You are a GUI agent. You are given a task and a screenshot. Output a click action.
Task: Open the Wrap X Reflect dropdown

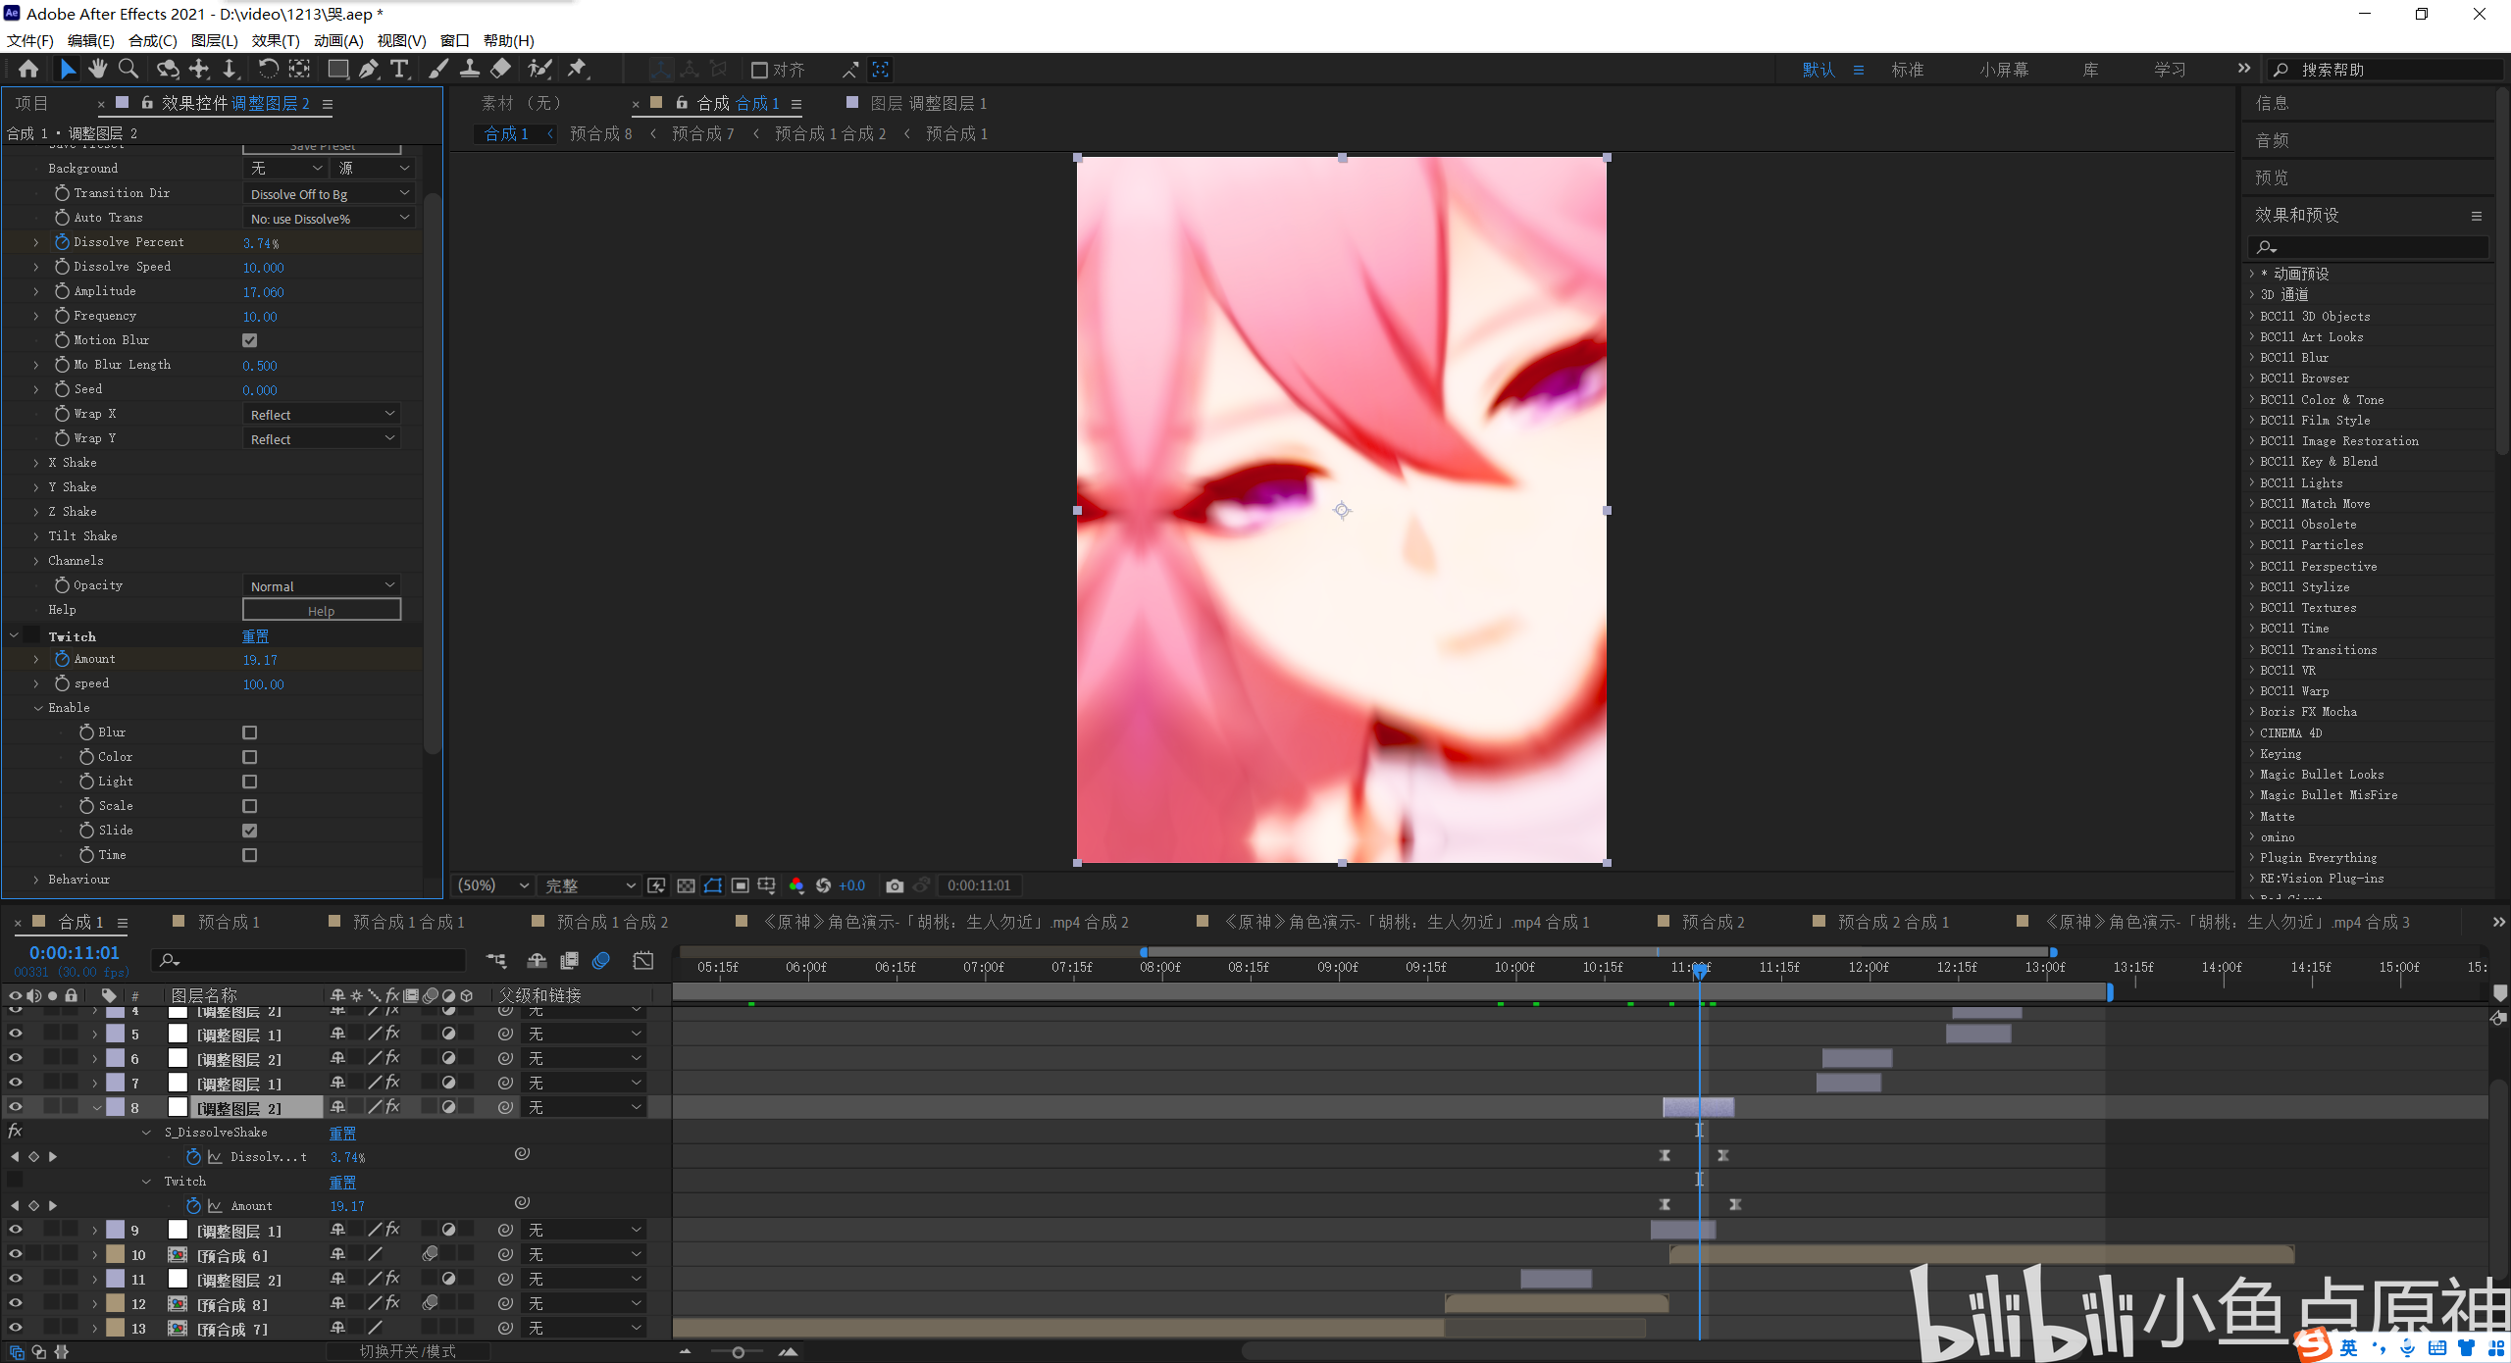click(x=321, y=415)
